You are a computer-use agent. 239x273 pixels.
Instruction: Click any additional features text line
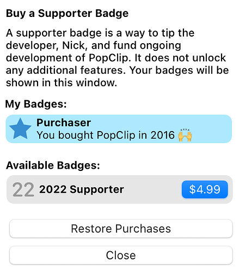pyautogui.click(x=66, y=70)
